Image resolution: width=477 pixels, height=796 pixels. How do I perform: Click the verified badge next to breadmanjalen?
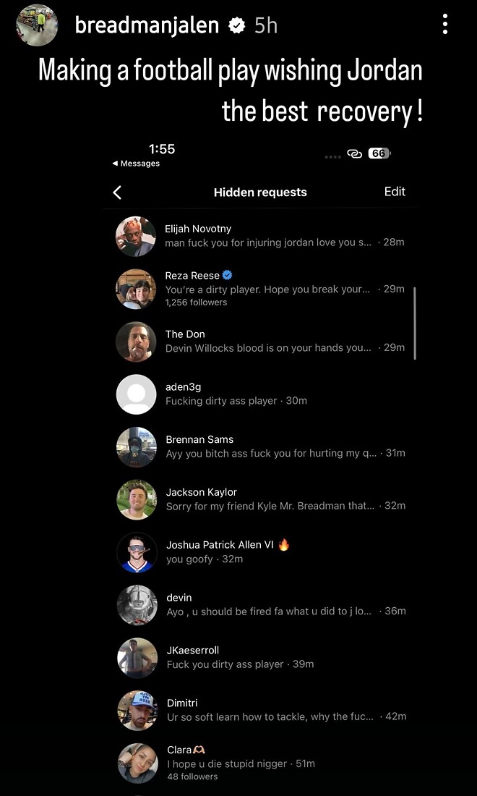point(236,25)
